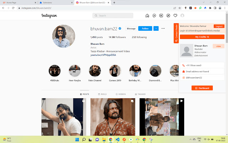Show hidden system tray icons
The height and width of the screenshot is (143, 228).
(x=190, y=139)
